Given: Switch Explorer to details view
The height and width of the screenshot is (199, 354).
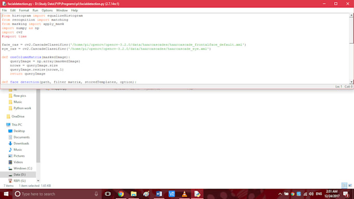Looking at the screenshot, I should (344, 185).
